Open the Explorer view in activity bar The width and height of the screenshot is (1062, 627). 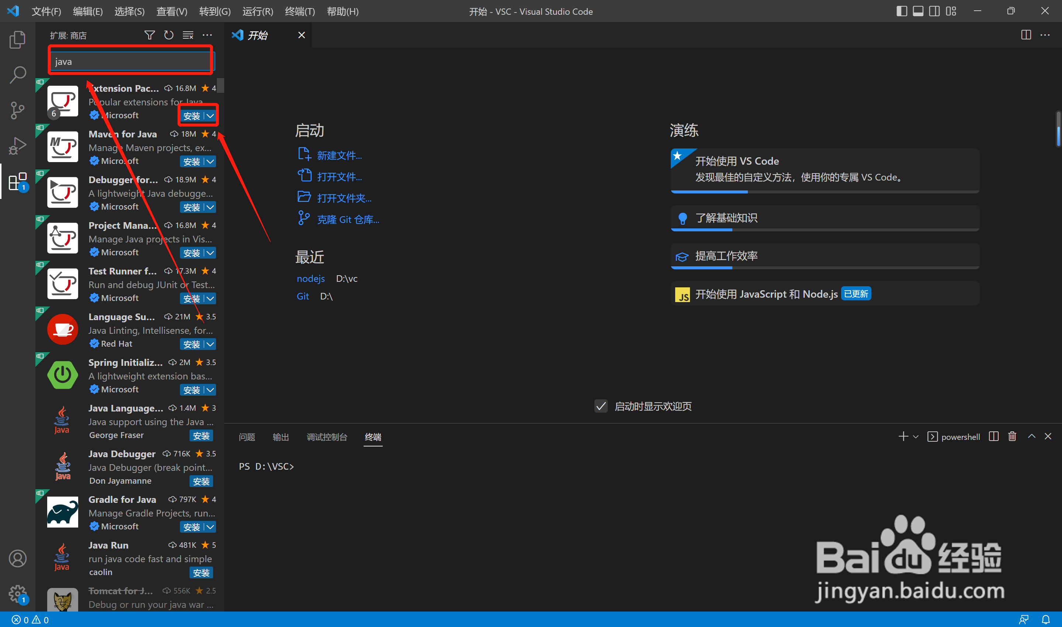coord(17,39)
